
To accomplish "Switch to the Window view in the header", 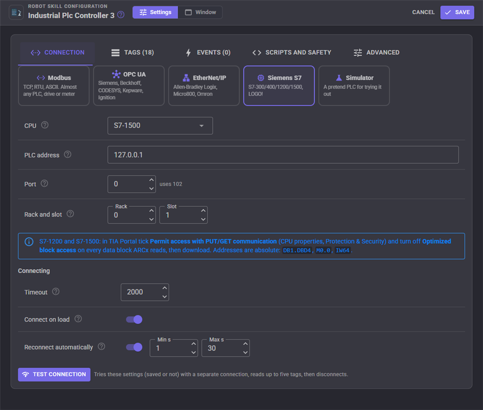I will point(200,12).
